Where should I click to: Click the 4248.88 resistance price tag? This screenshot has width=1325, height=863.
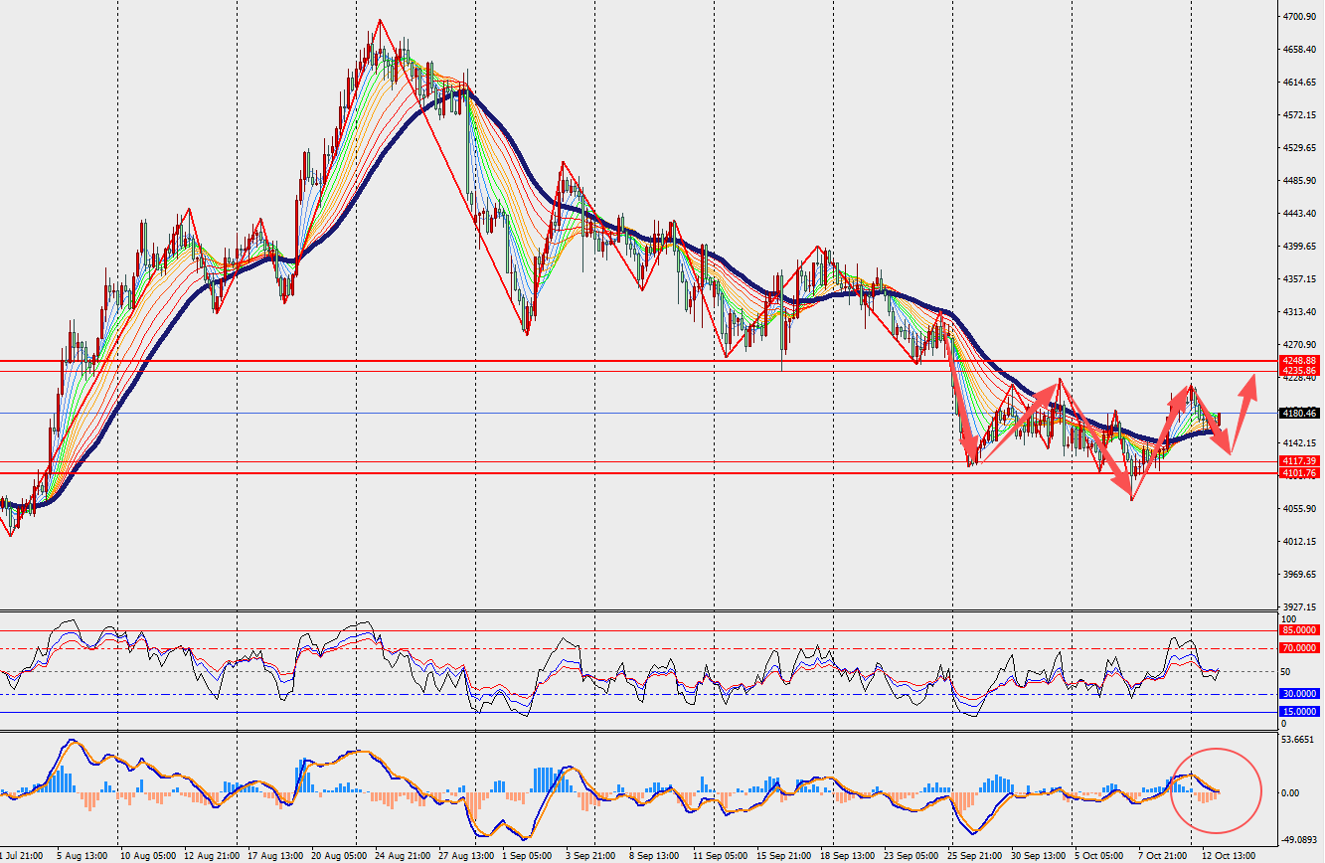pos(1299,360)
